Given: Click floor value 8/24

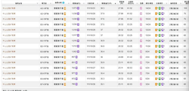Looking at the screenshot, I should tap(147, 51).
